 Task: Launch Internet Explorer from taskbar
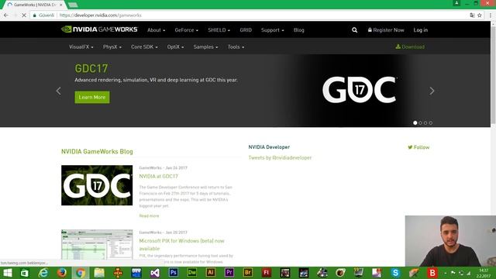43,273
